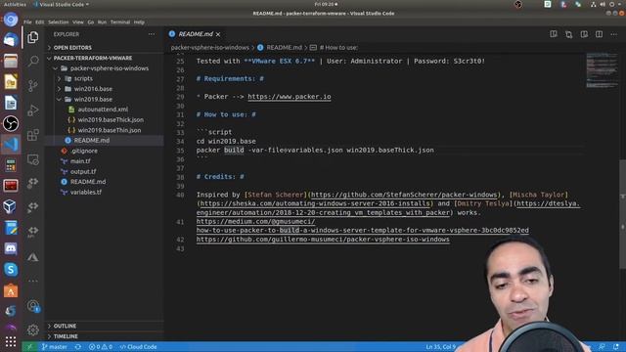Open Visual Studio Code in Ubuntu dock

pyautogui.click(x=11, y=144)
